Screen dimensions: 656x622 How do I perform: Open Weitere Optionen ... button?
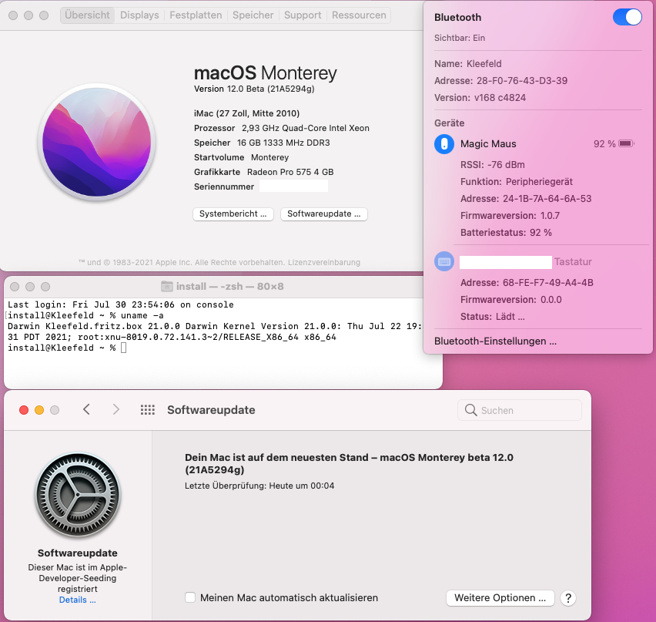click(500, 597)
